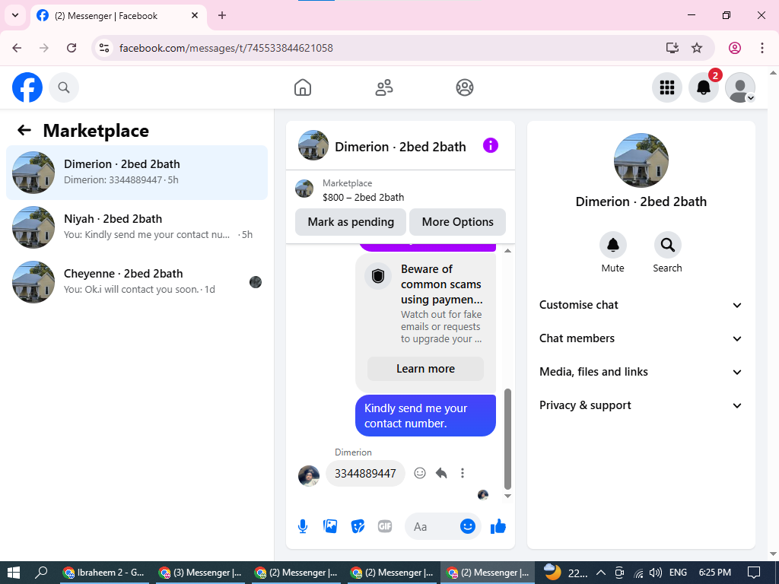779x584 pixels.
Task: Click the chat message scrollbar thumb
Action: 507,440
